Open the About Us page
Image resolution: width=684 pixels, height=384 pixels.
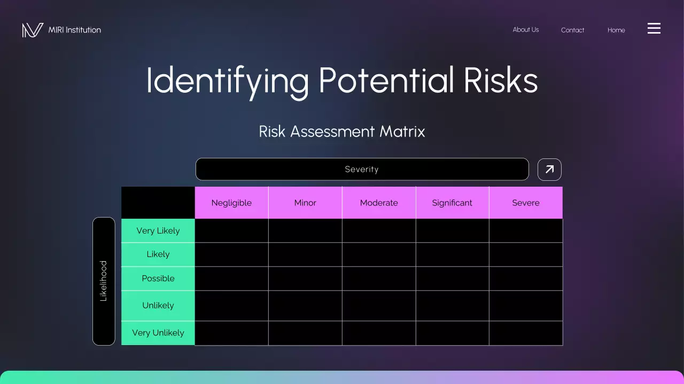click(x=526, y=30)
